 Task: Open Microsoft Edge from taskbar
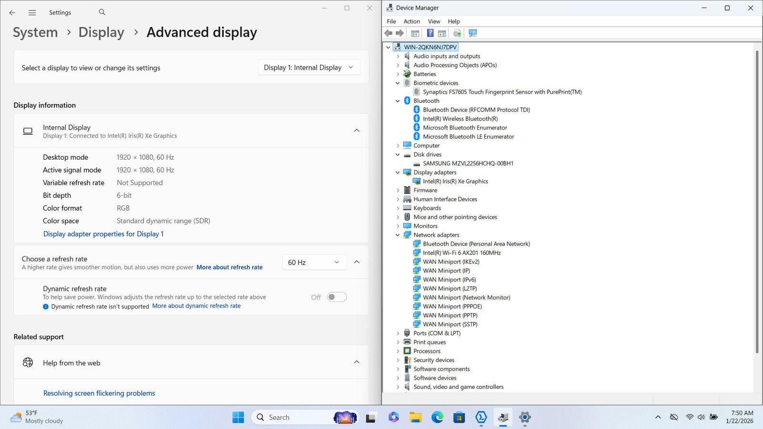coord(437,418)
